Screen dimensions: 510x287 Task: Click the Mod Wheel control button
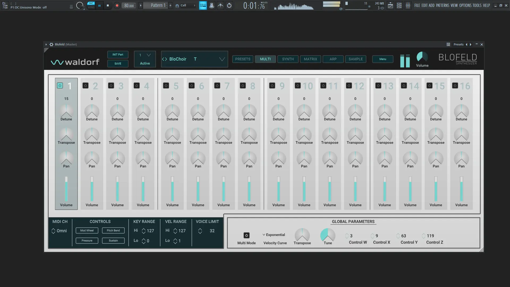point(87,230)
